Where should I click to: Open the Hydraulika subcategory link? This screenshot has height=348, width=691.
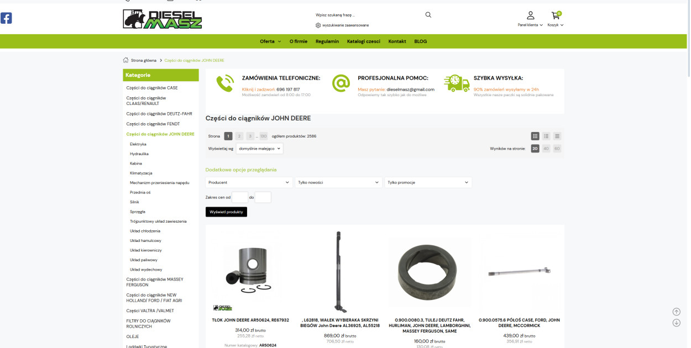click(x=139, y=154)
